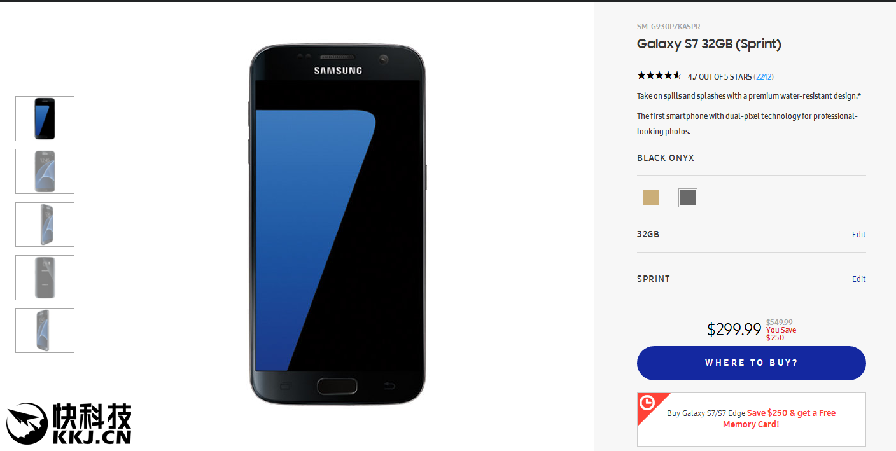This screenshot has width=896, height=451.
Task: Select the fifth angled phone thumbnail
Action: (x=45, y=330)
